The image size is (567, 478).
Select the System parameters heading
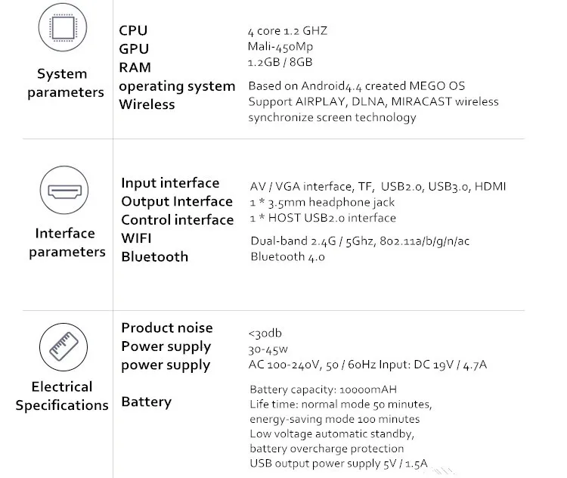pyautogui.click(x=66, y=83)
